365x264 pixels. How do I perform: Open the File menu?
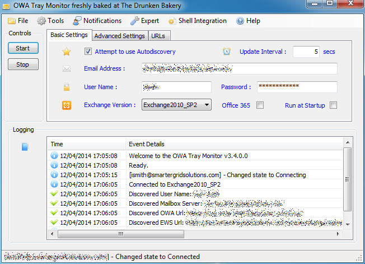tap(18, 21)
